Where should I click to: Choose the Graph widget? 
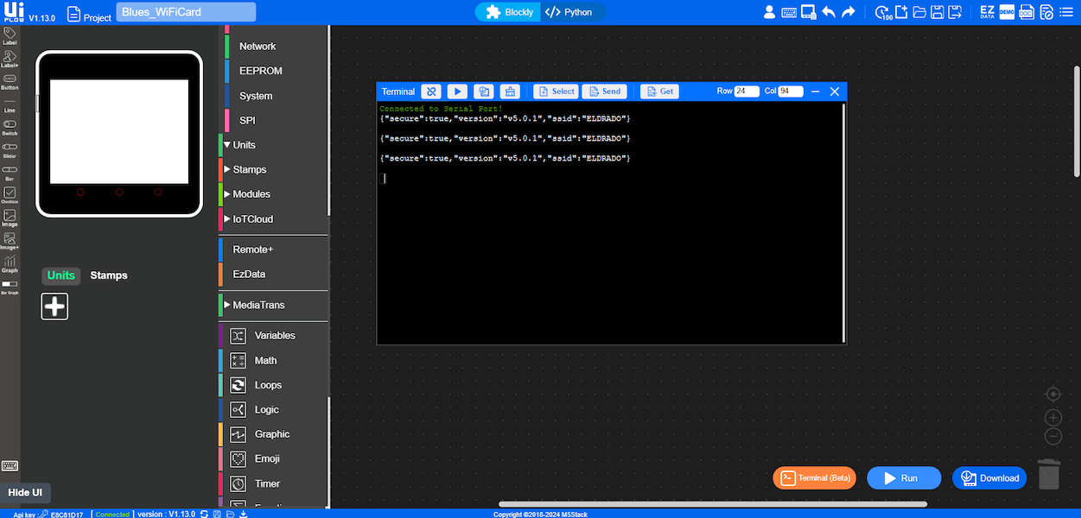tap(10, 264)
